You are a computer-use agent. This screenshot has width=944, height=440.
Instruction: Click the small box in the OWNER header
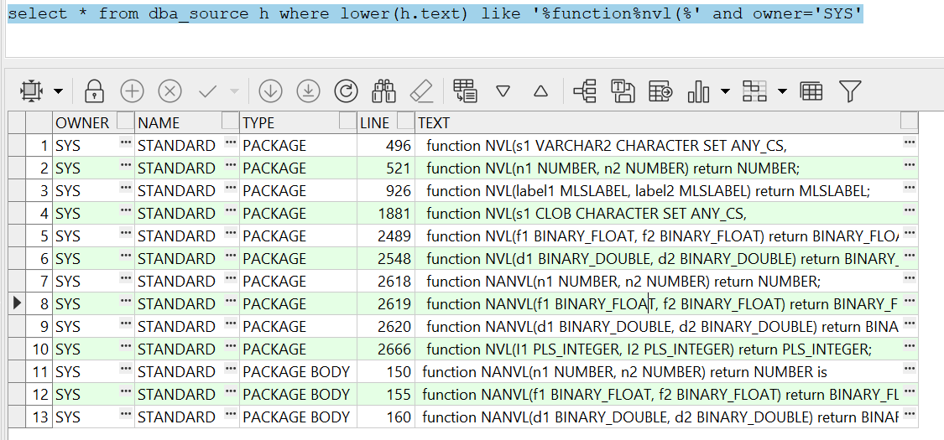[125, 120]
